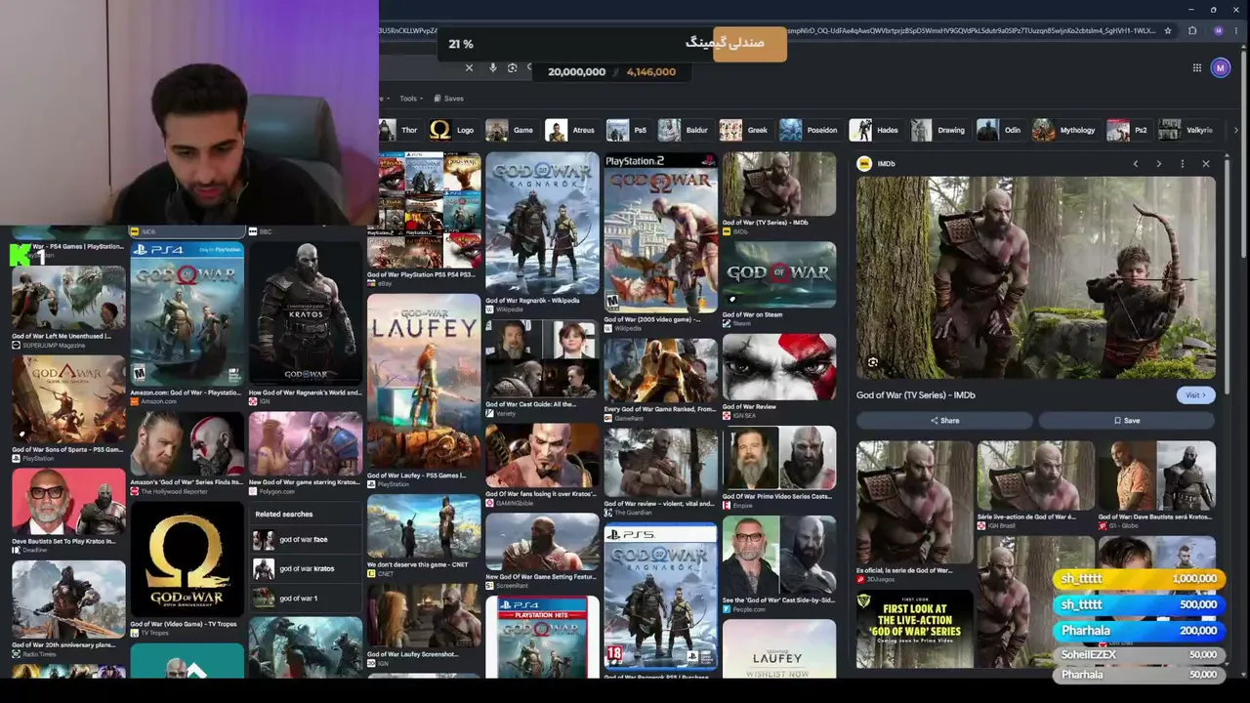Open the God of War 20th Anniversary omega thumbnail
Screen dimensions: 1250x703
[x=187, y=560]
